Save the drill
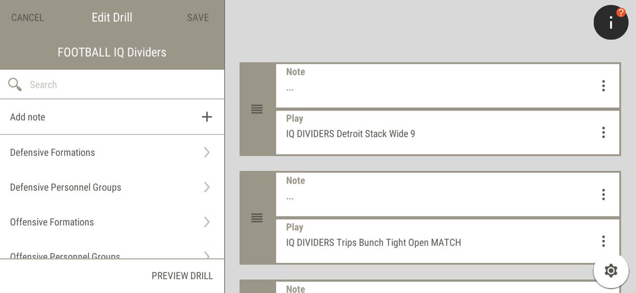This screenshot has height=293, width=636. coord(198,17)
